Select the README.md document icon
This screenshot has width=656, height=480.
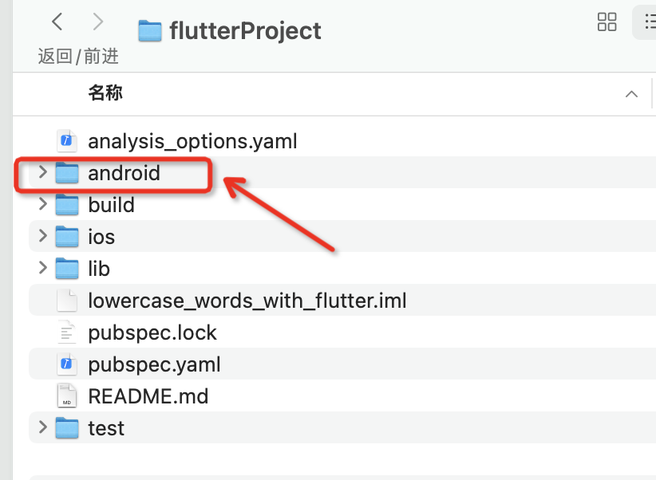tap(66, 395)
